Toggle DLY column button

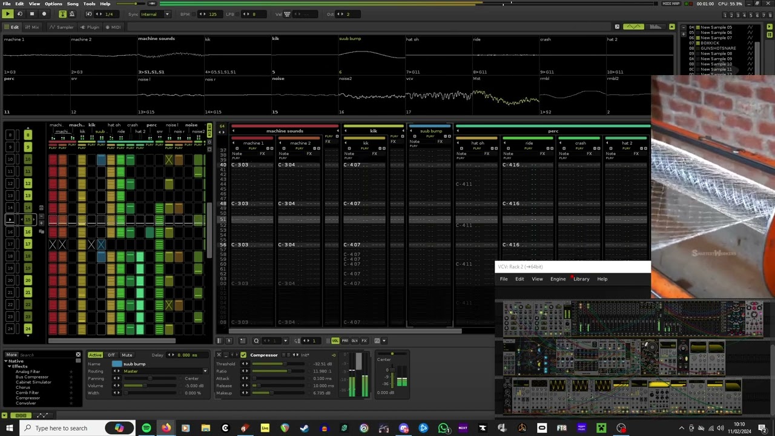[x=355, y=340]
